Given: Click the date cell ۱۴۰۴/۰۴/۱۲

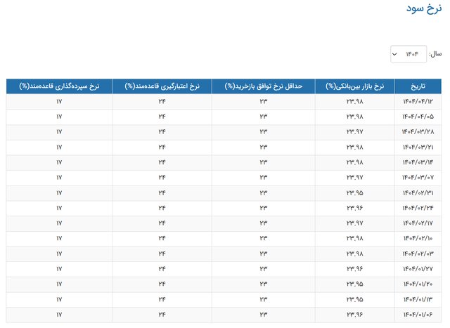Looking at the screenshot, I should (418, 102).
